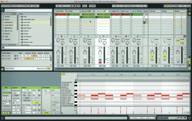Click the browser search field
This screenshot has height=121, width=192.
(28, 10)
